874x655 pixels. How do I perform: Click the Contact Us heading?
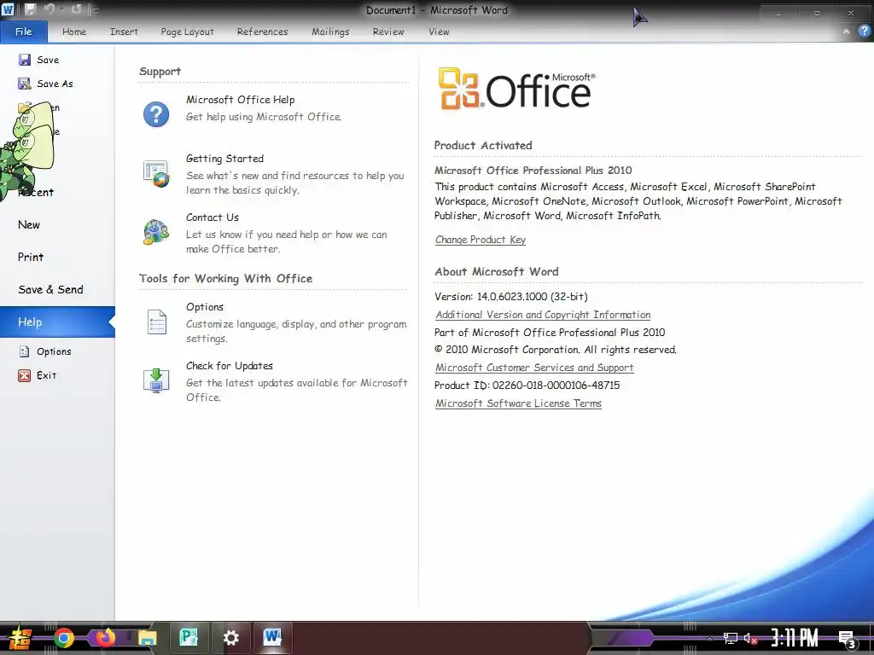(x=213, y=217)
